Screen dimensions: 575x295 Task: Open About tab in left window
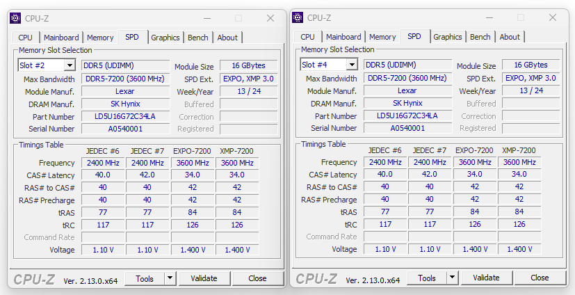click(227, 38)
